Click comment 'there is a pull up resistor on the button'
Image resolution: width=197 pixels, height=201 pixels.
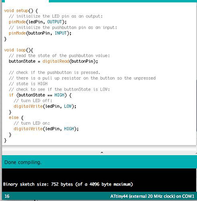click(82, 78)
